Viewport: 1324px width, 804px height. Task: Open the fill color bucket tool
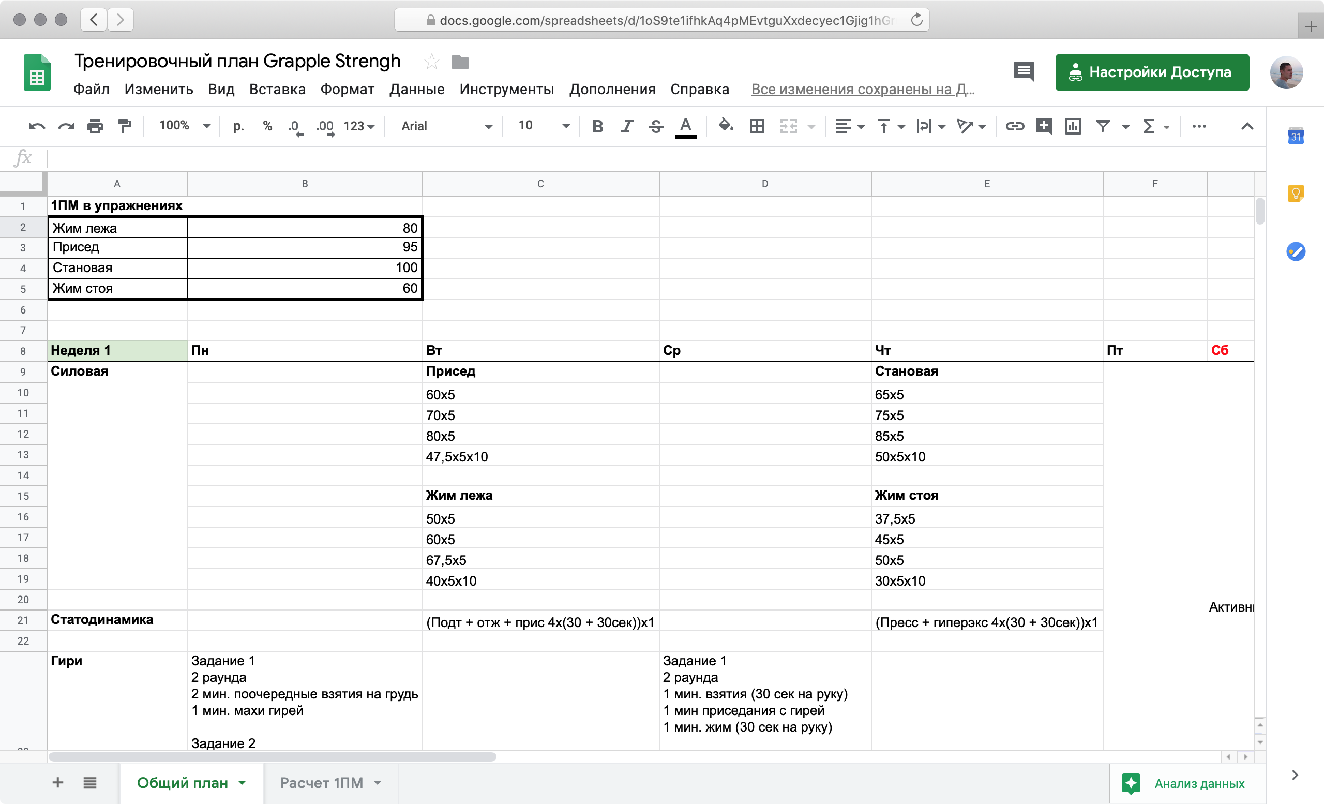[x=726, y=126]
